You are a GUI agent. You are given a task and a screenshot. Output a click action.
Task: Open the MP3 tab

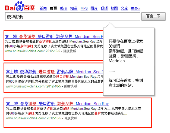(x=84, y=8)
